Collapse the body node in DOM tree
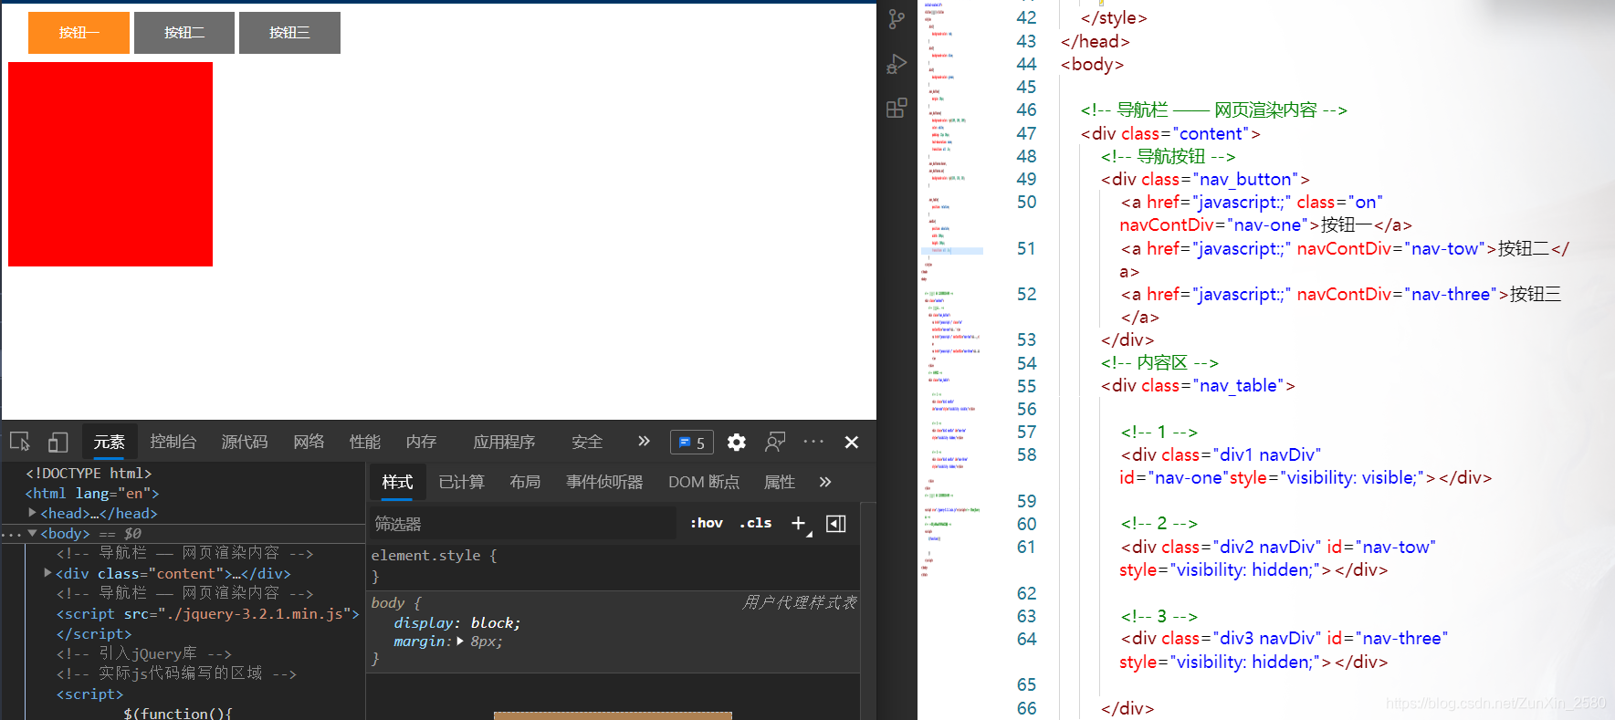 33,533
